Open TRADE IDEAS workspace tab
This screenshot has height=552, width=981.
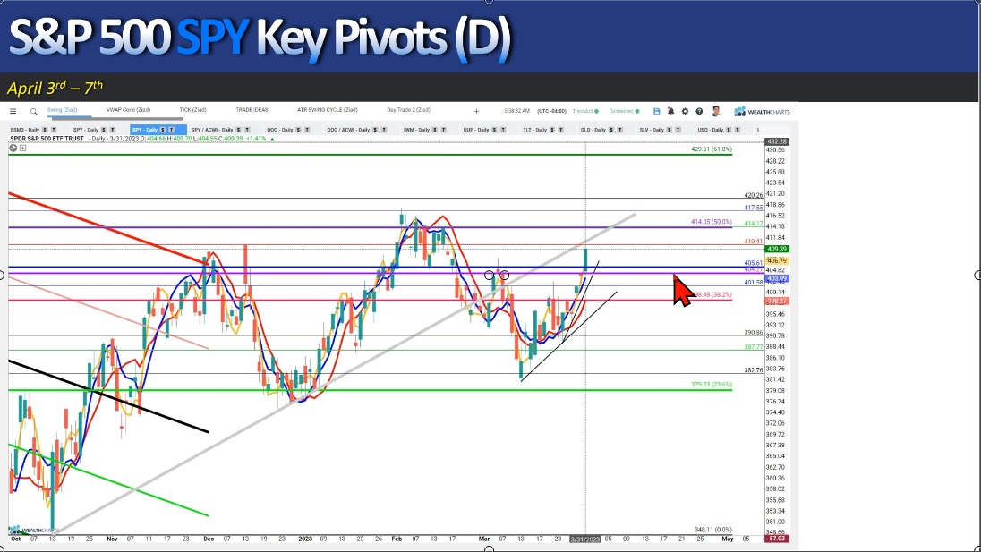click(252, 110)
